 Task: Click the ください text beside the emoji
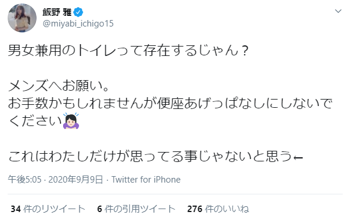click(35, 121)
